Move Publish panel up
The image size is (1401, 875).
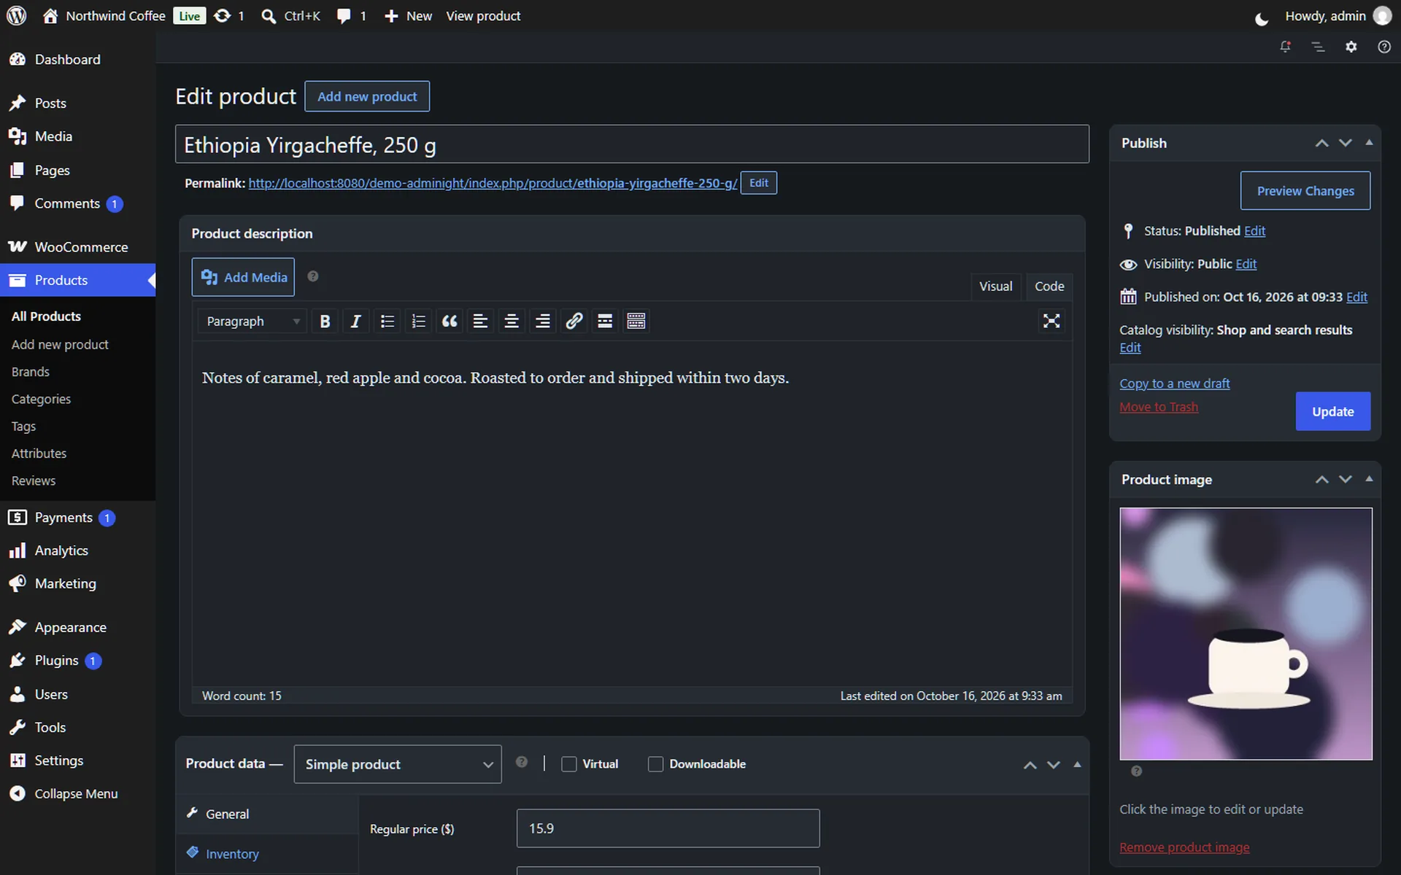[x=1321, y=143]
